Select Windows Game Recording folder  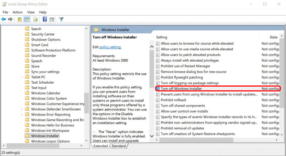tap(58, 120)
